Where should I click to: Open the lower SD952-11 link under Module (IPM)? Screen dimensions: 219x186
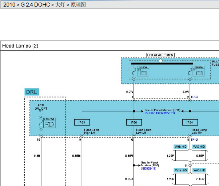tap(148, 168)
